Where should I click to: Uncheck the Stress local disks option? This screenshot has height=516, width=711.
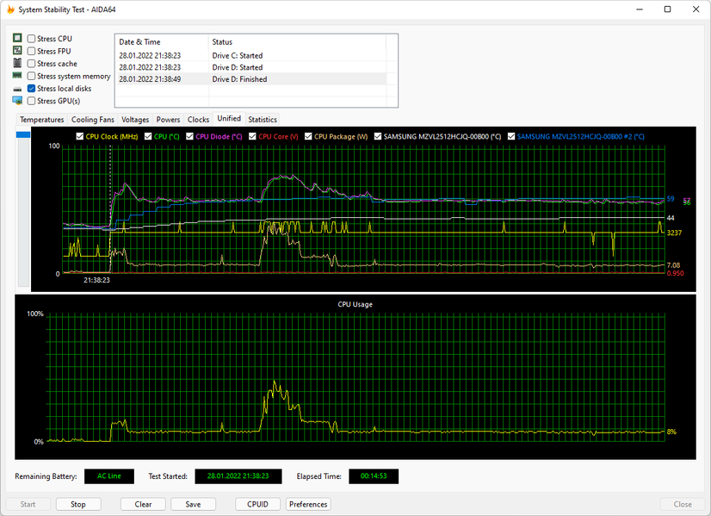pyautogui.click(x=32, y=89)
